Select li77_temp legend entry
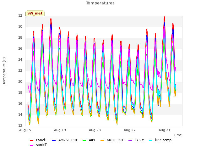Screen dimensions: 201x151 pos(160,140)
